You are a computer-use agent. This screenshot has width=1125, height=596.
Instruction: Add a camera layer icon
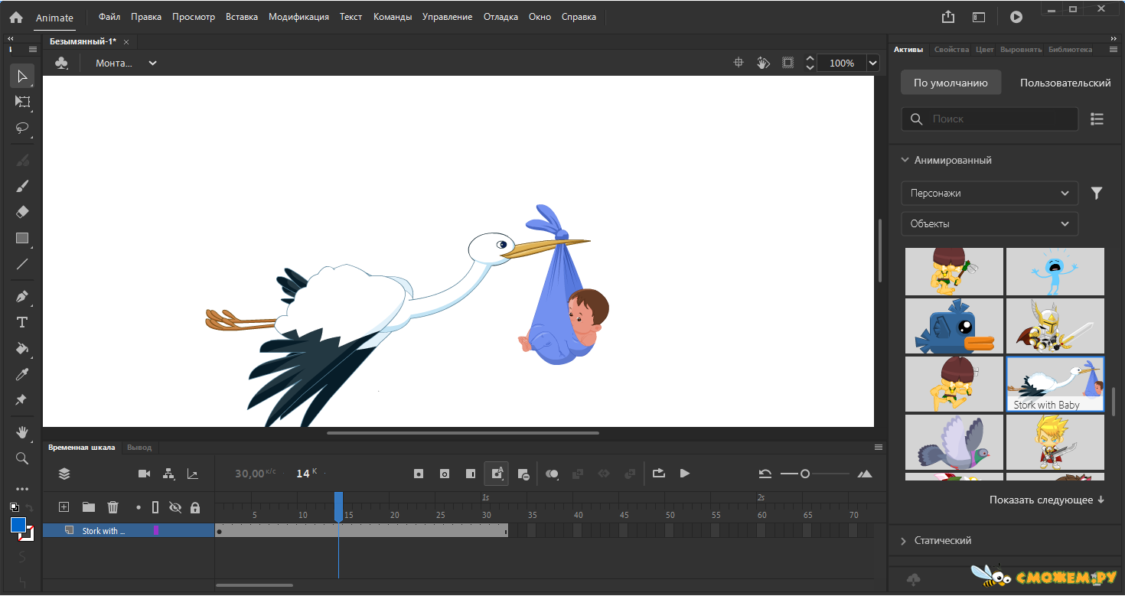point(144,474)
